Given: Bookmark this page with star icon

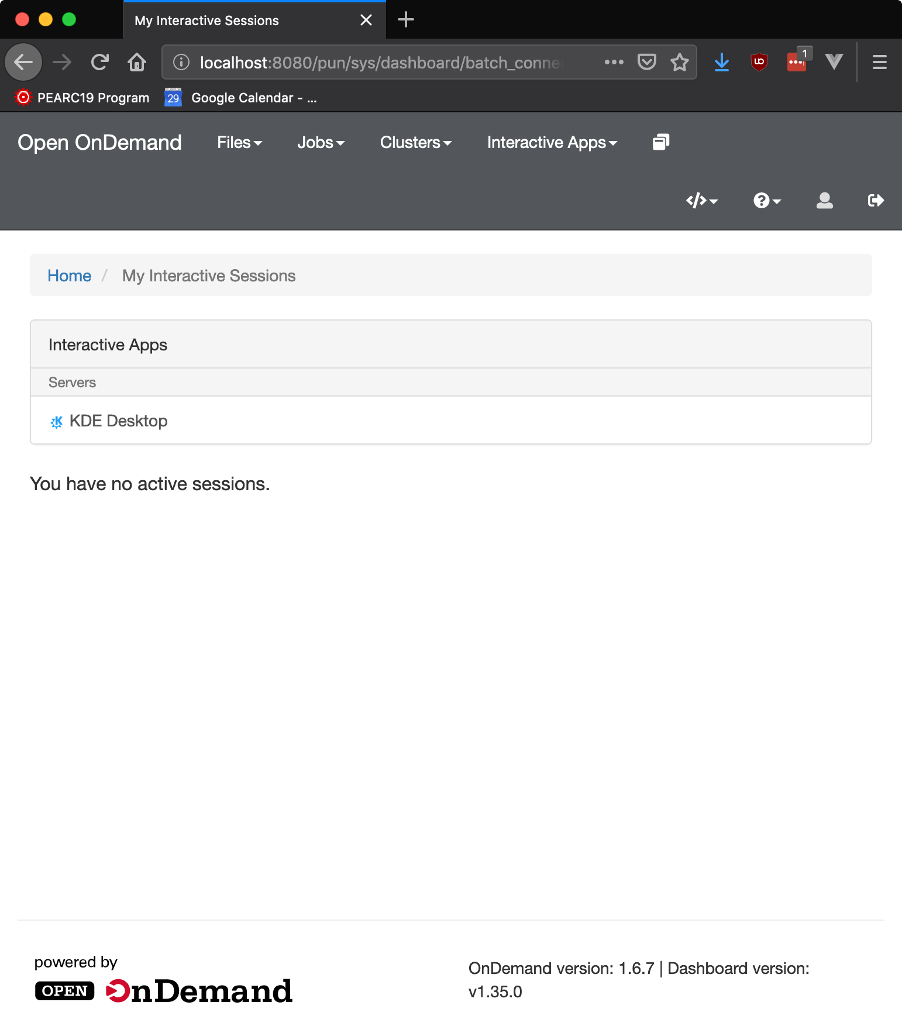Looking at the screenshot, I should pos(679,62).
